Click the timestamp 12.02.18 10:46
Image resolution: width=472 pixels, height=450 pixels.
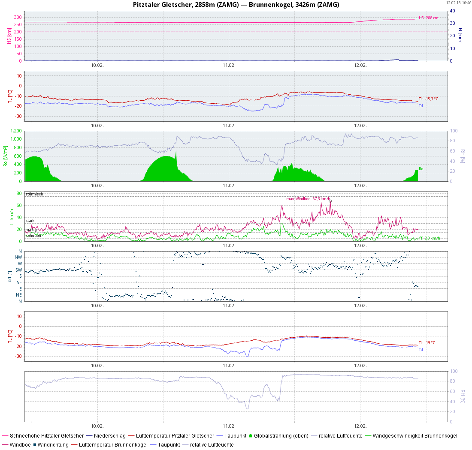458,3
